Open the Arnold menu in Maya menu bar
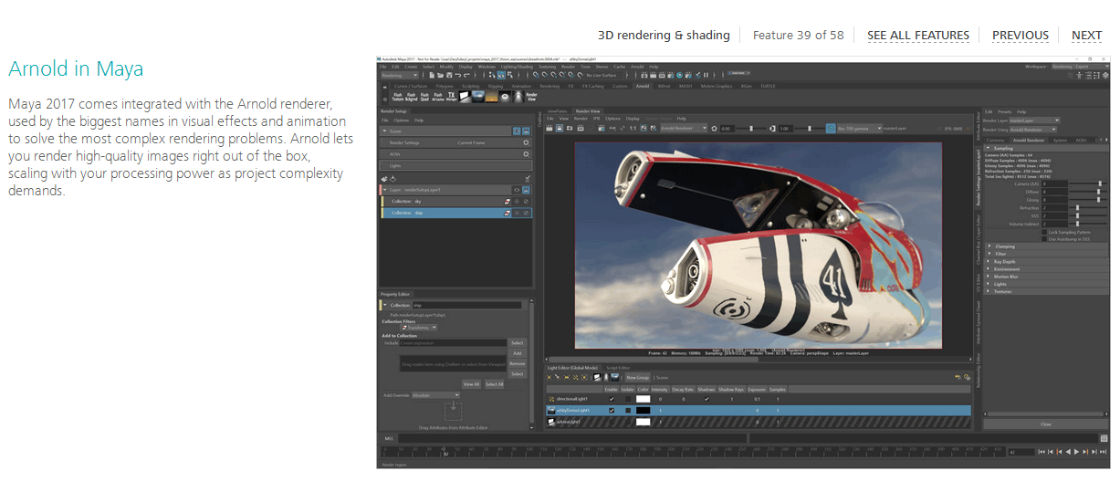The image size is (1120, 492). click(x=637, y=67)
